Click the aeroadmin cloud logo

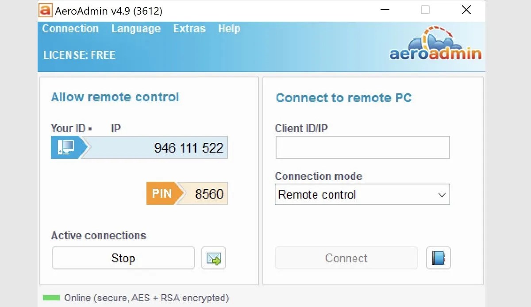tap(435, 46)
